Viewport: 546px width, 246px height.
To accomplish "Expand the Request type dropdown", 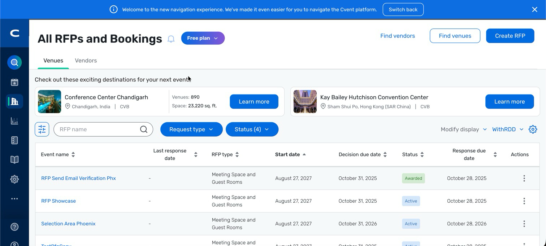I will pos(191,129).
